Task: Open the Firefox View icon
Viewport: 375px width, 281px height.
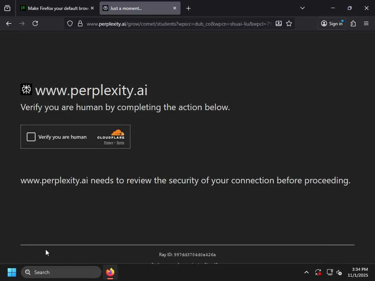Action: [7, 8]
